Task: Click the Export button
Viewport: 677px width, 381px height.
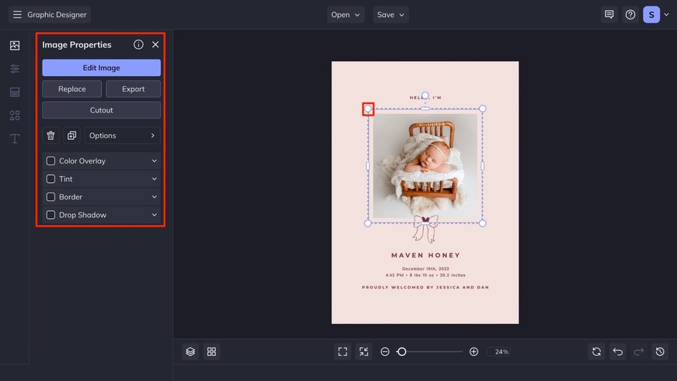Action: [133, 89]
